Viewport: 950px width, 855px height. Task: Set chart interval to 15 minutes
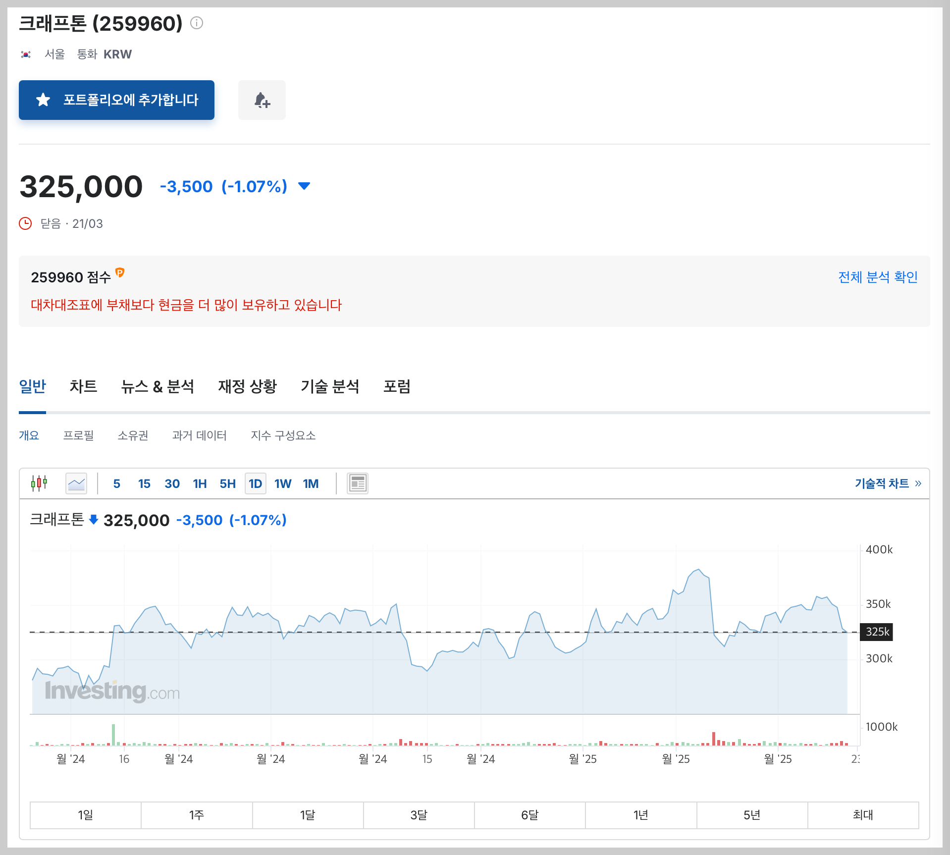coord(144,484)
